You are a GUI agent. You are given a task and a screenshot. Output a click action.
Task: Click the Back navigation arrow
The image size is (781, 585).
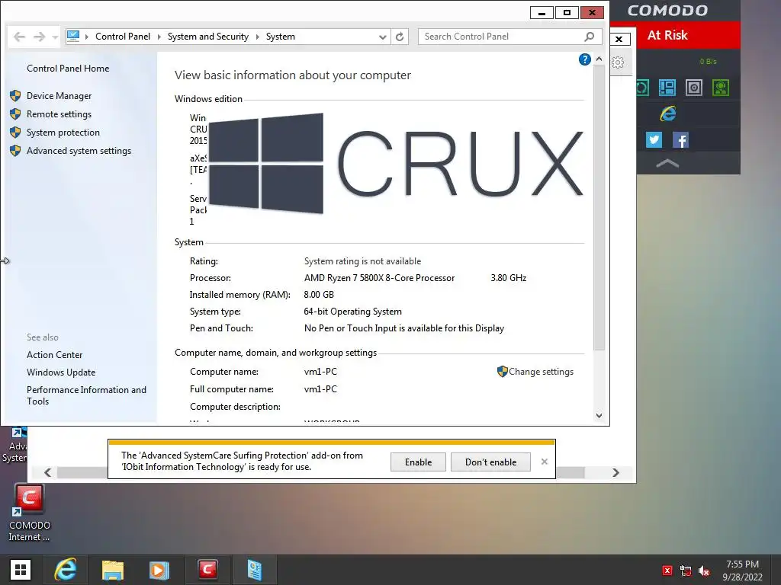(19, 37)
